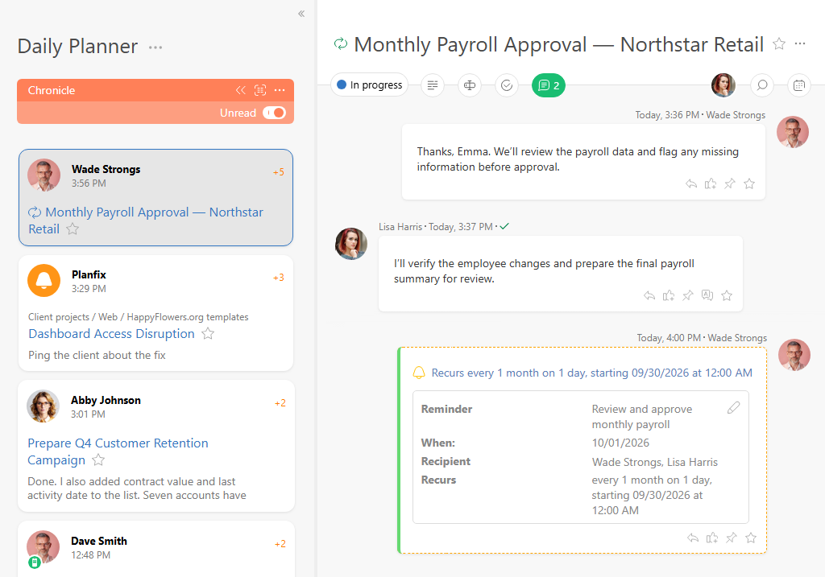The width and height of the screenshot is (825, 577).
Task: Click recipients 'Wade Strongs, Lisa Harris'
Action: [x=654, y=462]
